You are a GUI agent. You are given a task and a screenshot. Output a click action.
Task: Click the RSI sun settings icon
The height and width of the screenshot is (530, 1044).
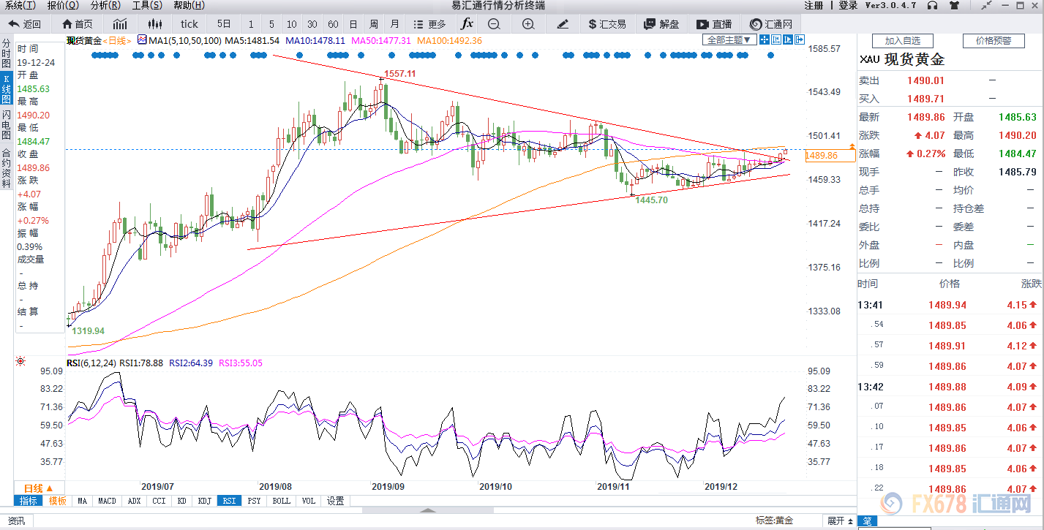coord(20,361)
